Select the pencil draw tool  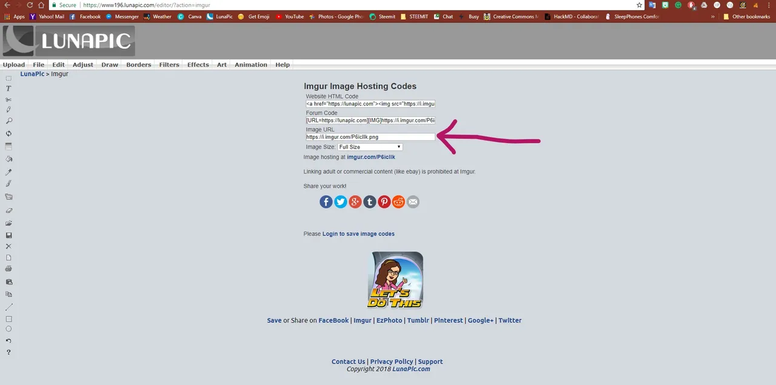tap(8, 110)
